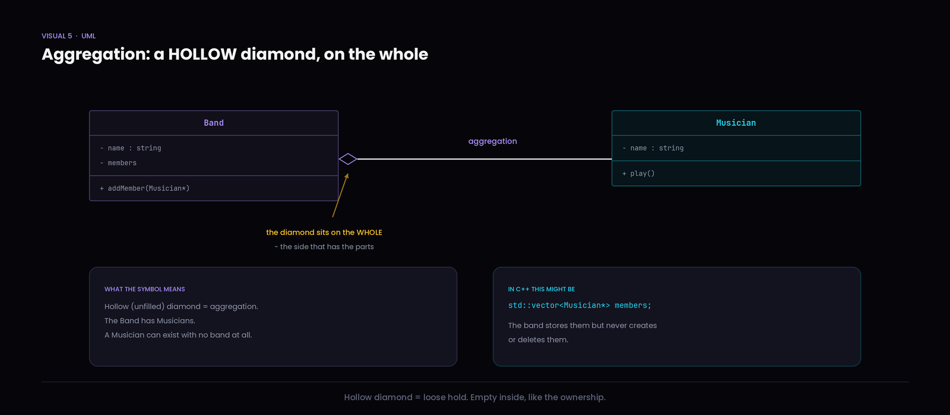The height and width of the screenshot is (415, 950).
Task: Select the 'VISUAL 5 · UML' label
Action: [x=68, y=36]
